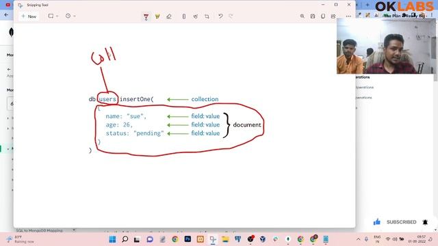
Task: Open Slack from the taskbar
Action: tap(275, 239)
